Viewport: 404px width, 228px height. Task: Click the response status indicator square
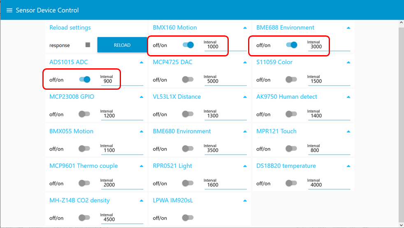pyautogui.click(x=88, y=45)
